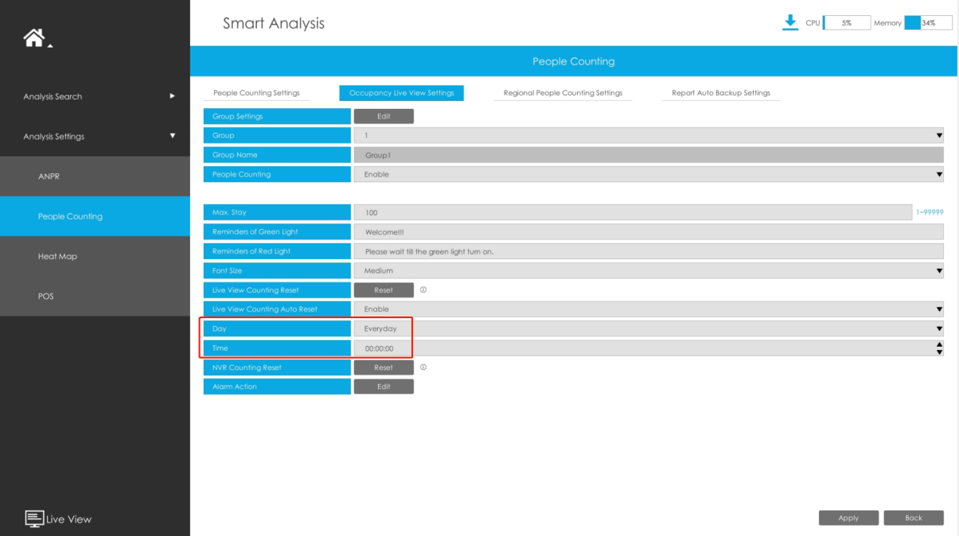Viewport: 959px width, 536px height.
Task: Open Live View monitor icon
Action: coord(34,519)
